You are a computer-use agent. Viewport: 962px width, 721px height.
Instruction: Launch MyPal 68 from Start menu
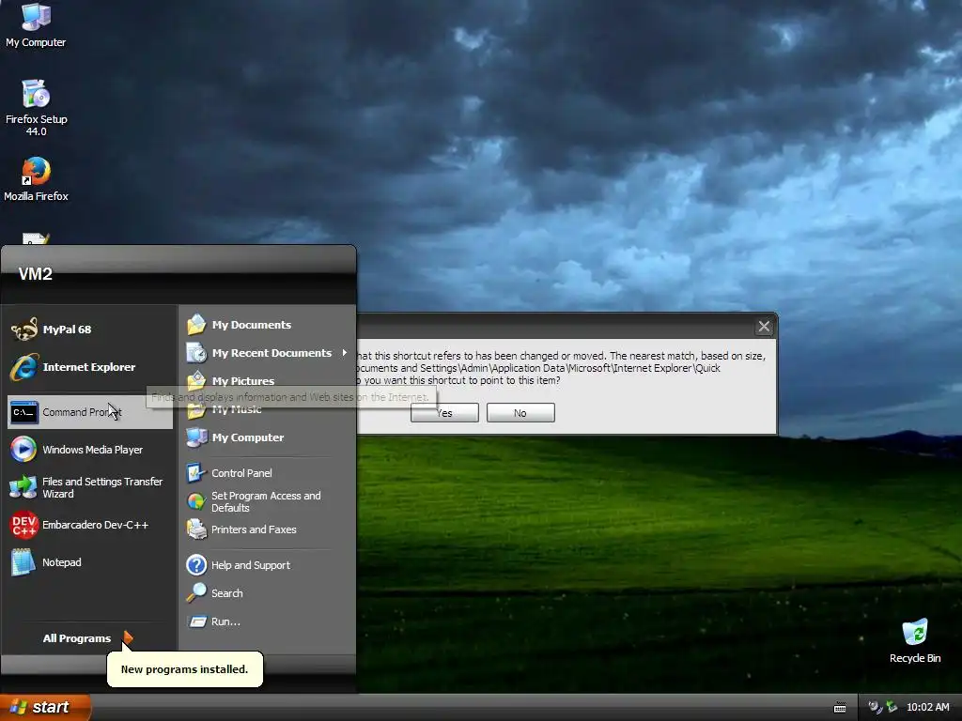(x=89, y=330)
